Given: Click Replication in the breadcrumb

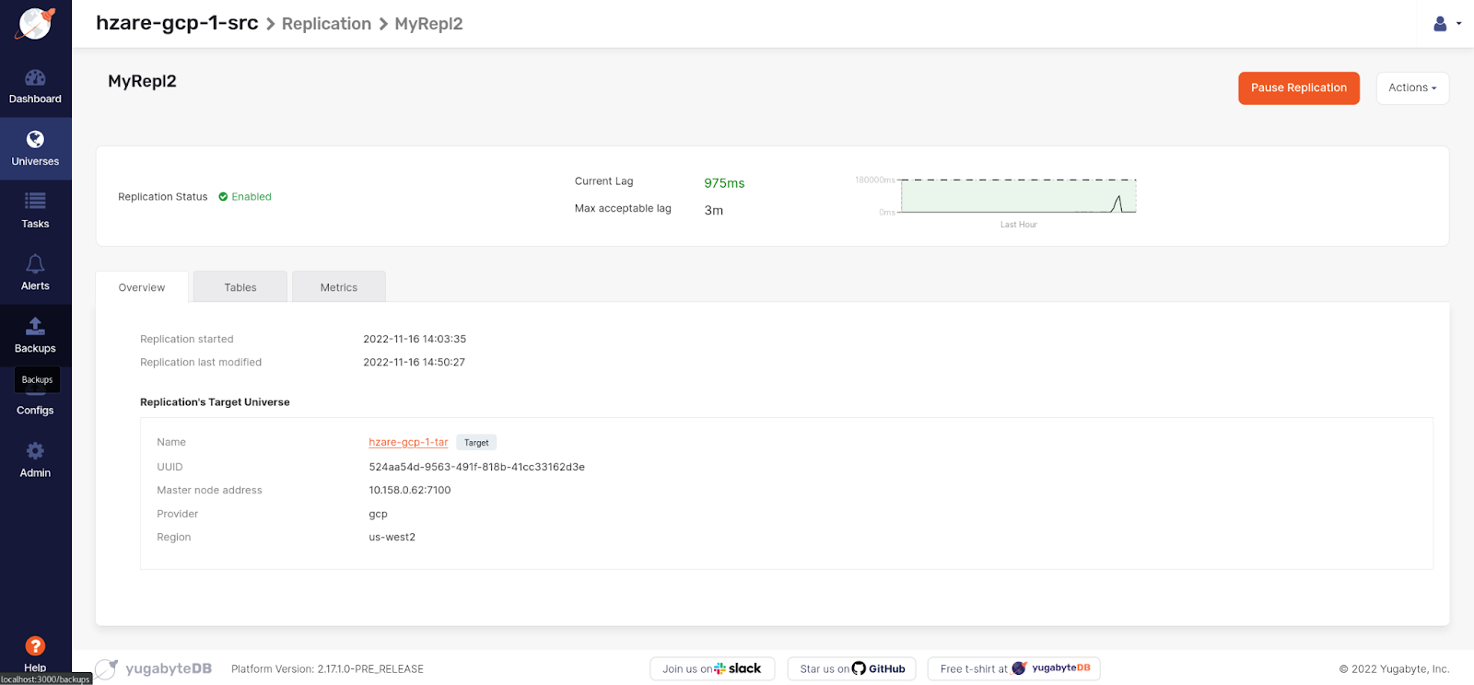Looking at the screenshot, I should (326, 24).
